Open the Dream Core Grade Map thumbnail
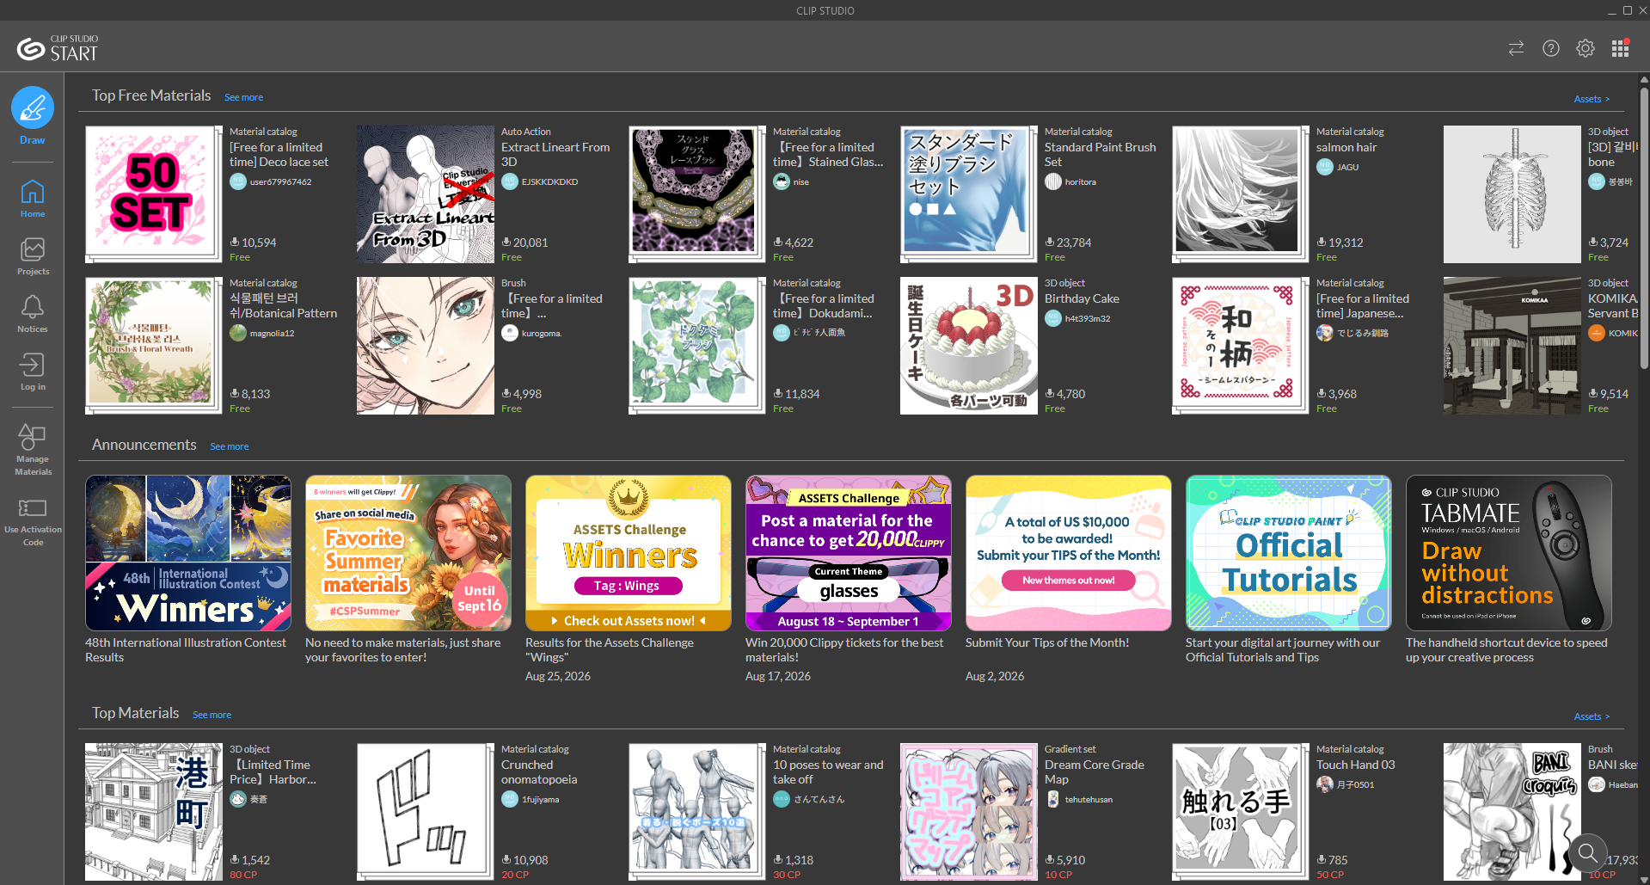This screenshot has width=1650, height=885. click(x=969, y=812)
